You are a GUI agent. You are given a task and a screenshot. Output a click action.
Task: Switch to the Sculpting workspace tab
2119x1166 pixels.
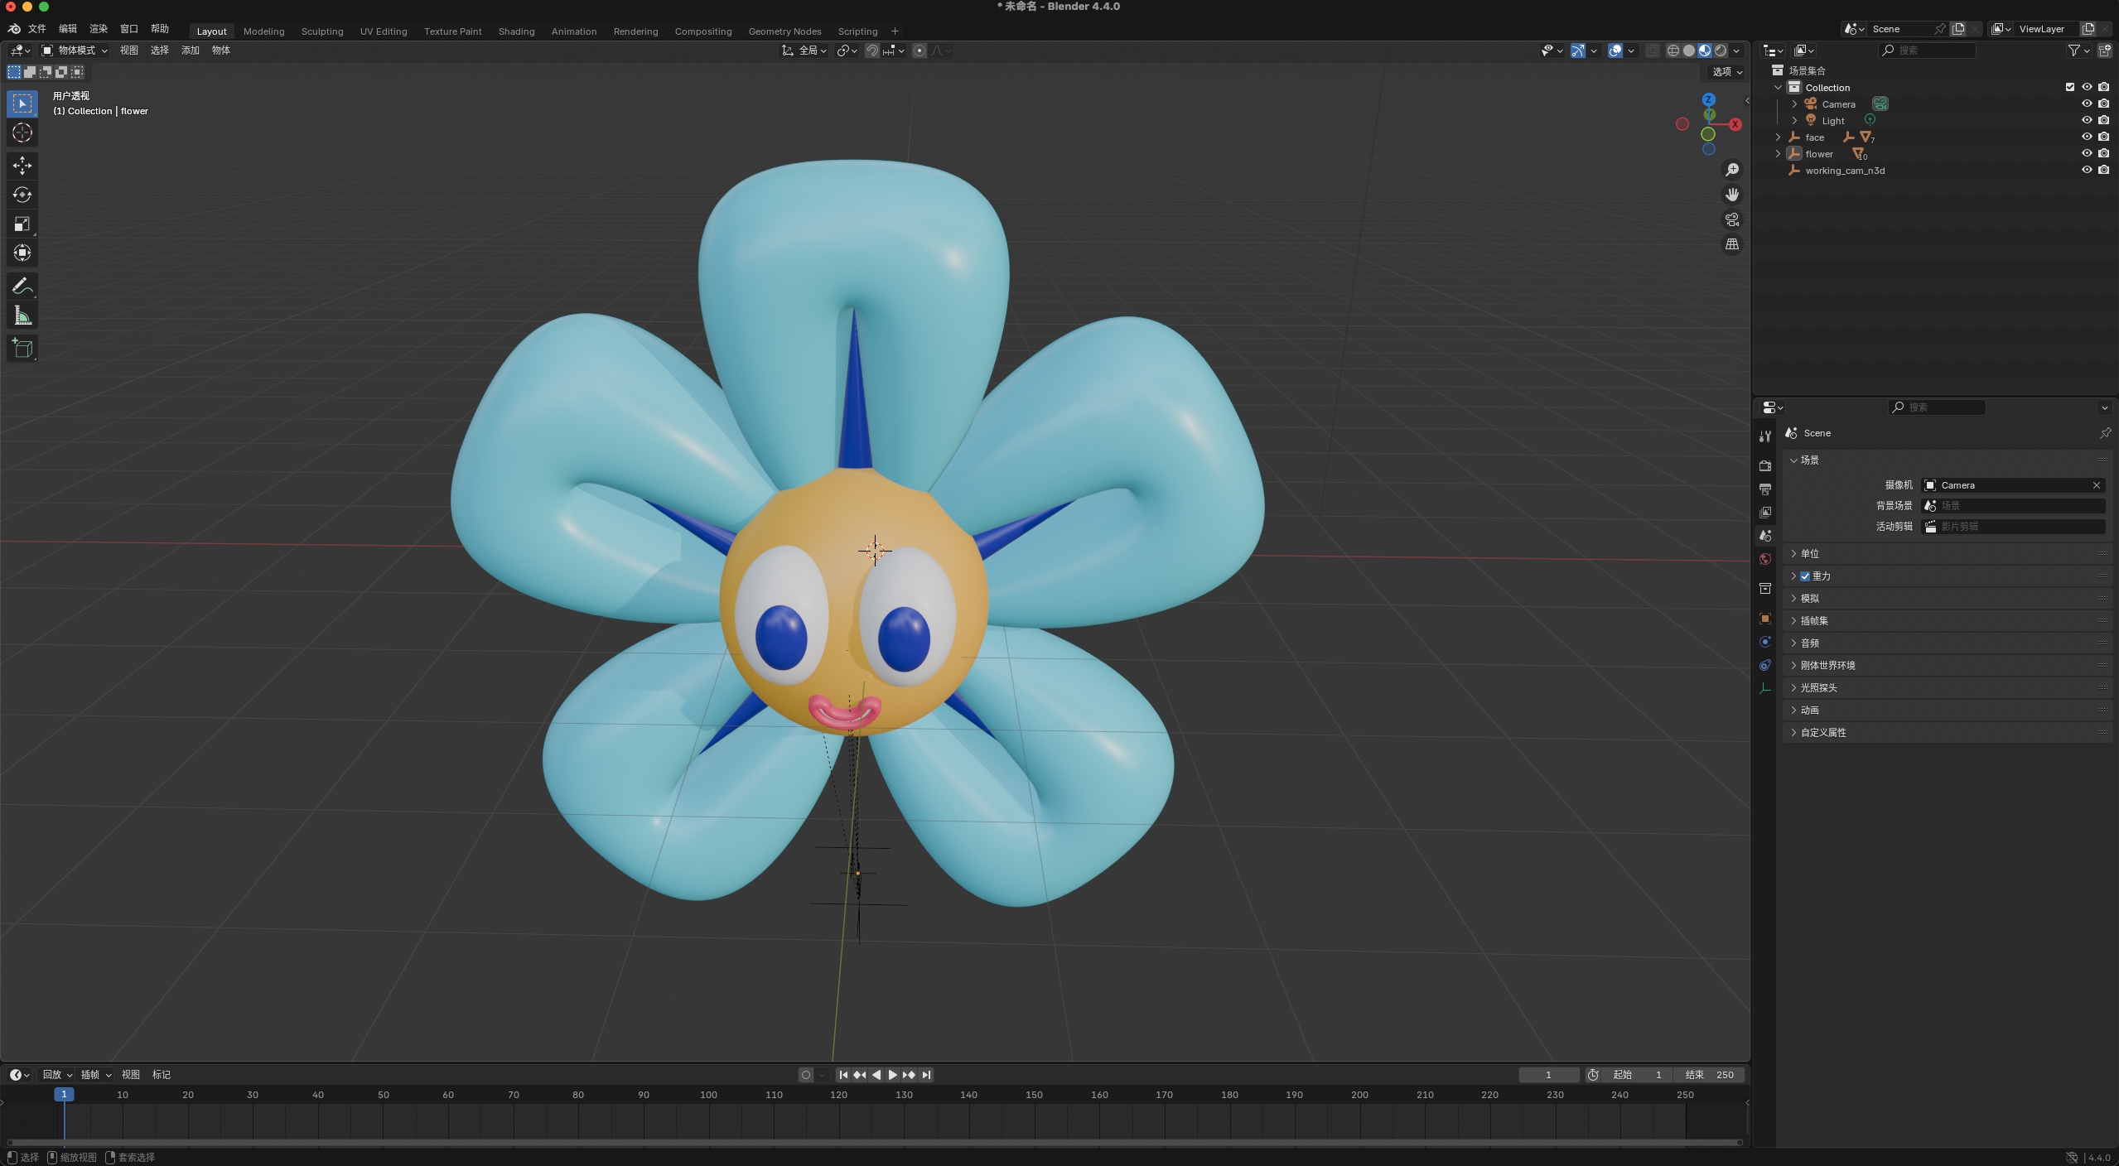coord(321,31)
